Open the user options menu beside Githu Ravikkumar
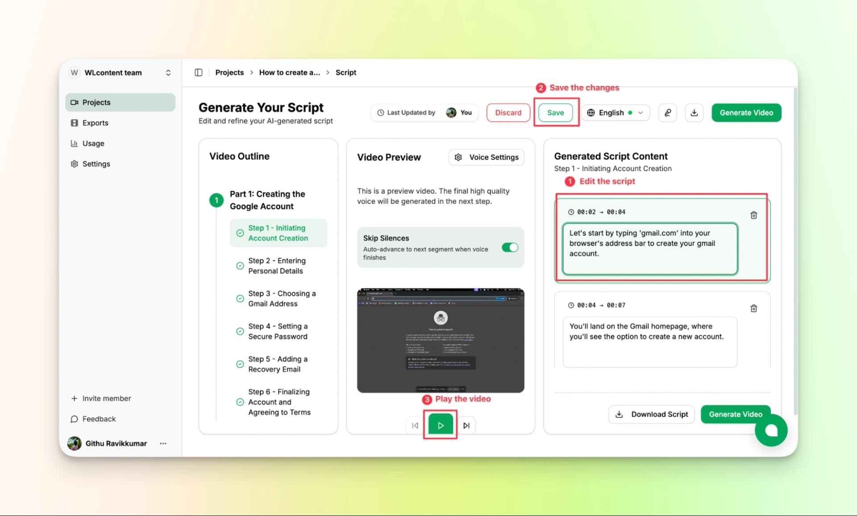Screen dimensions: 857x516 pos(163,443)
